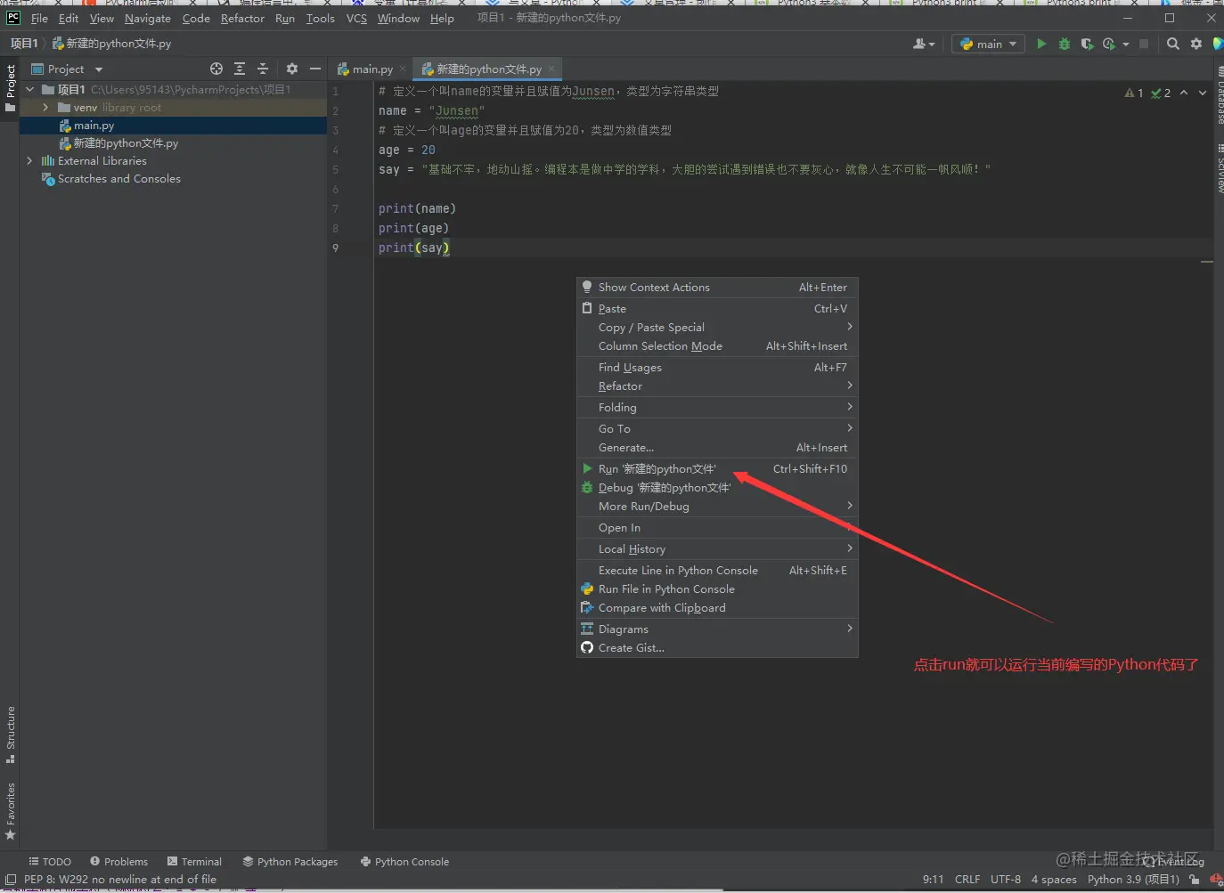Screen dimensions: 1224x893
Task: Open the Project tool window sidebar button
Action: (10, 87)
